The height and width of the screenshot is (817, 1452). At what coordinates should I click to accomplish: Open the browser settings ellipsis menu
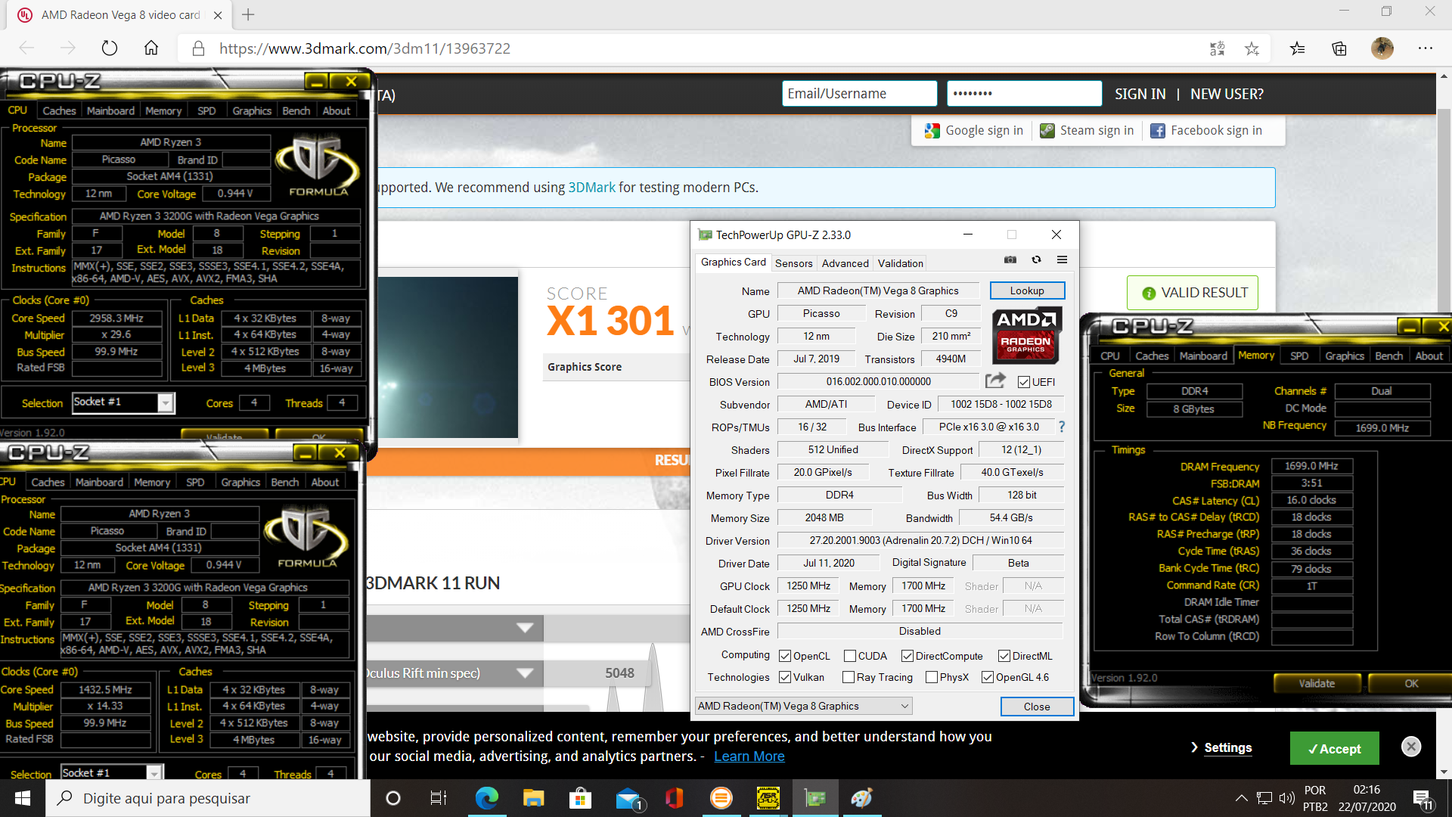1426,48
